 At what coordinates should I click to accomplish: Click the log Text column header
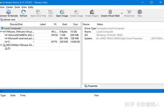pyautogui.click(x=96, y=95)
